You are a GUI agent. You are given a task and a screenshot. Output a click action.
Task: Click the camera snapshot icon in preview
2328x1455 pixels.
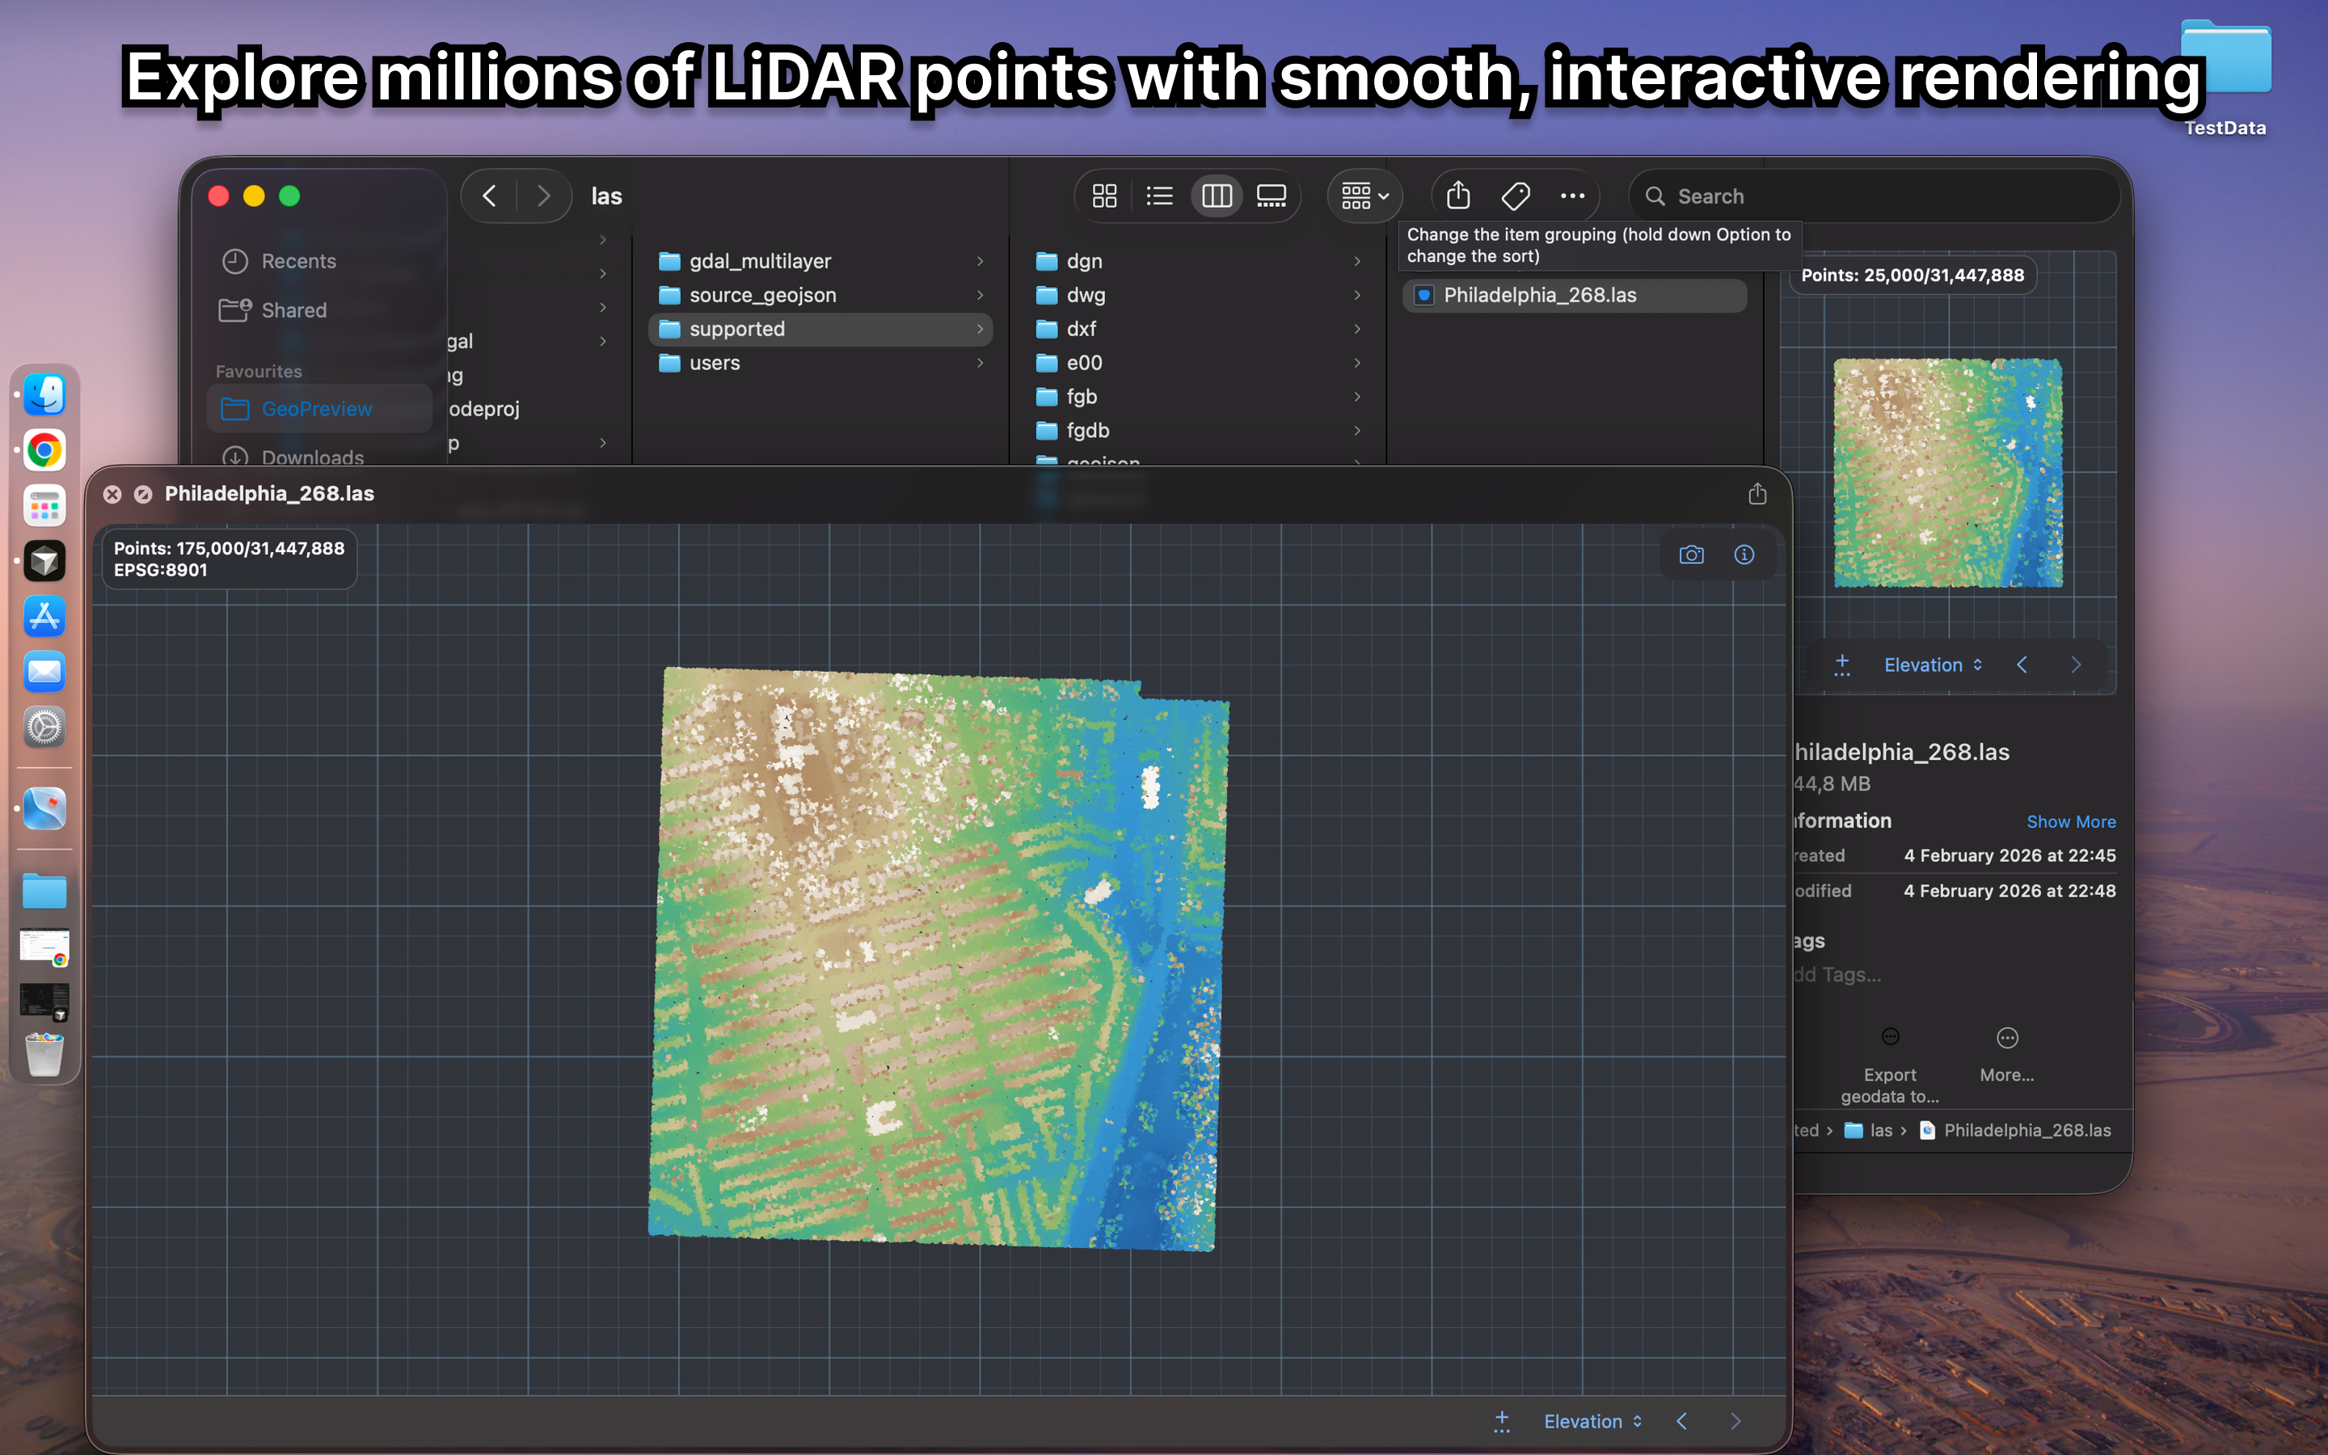coord(1691,555)
